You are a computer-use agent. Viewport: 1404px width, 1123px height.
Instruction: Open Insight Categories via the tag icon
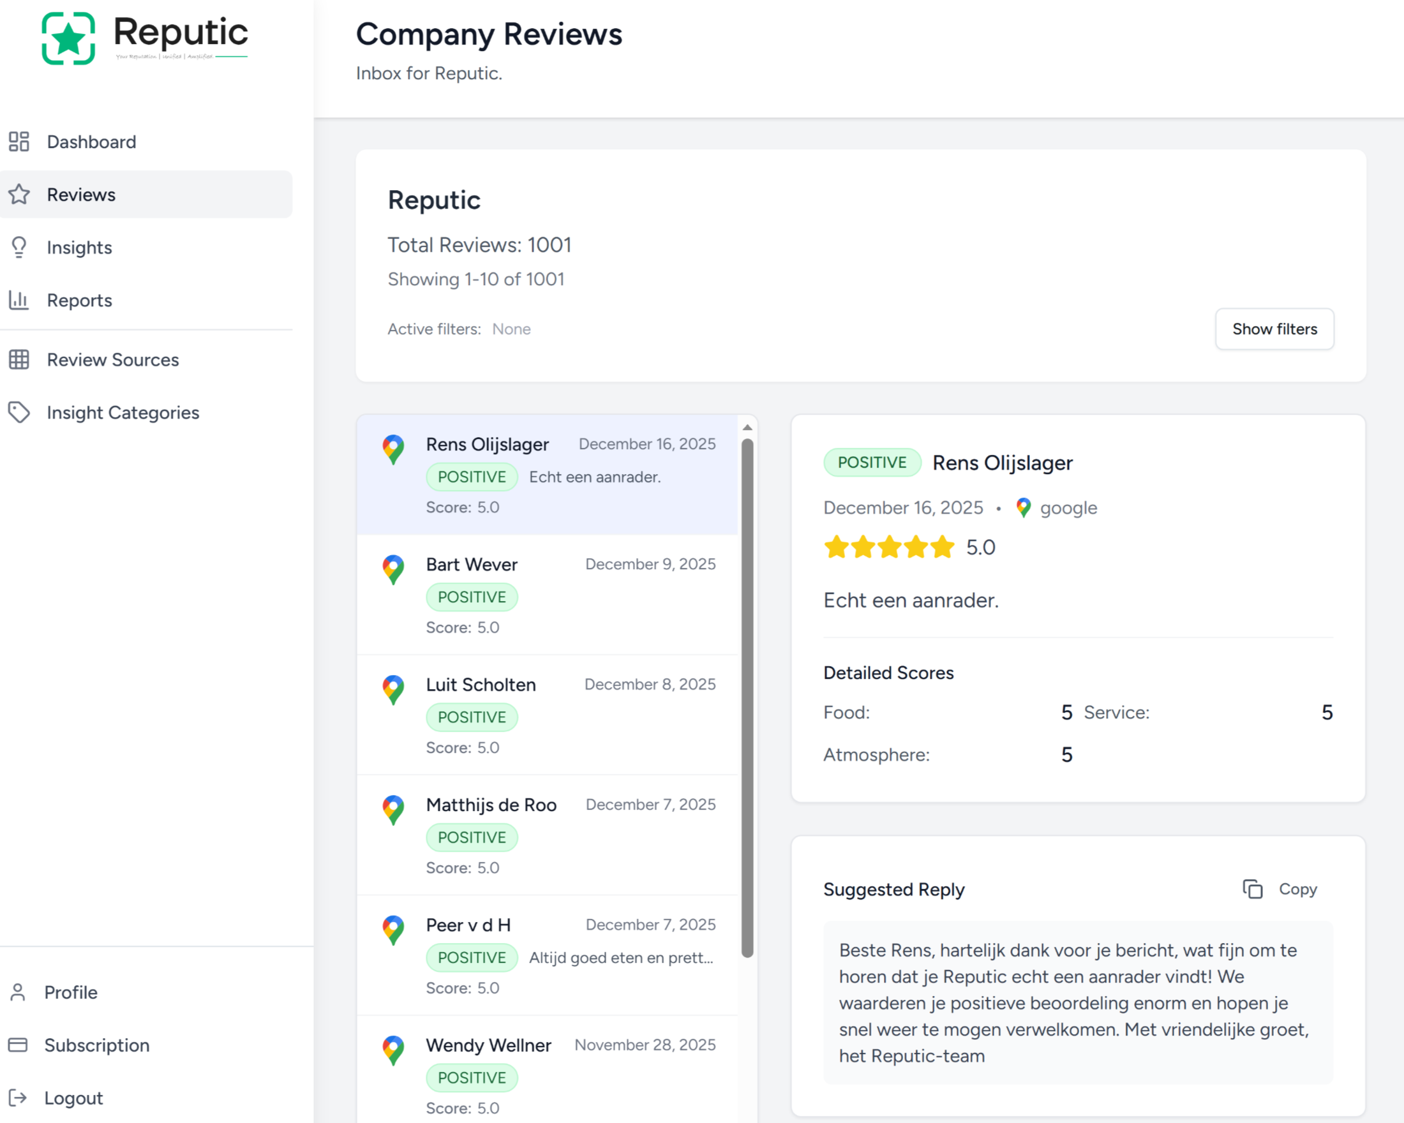(19, 412)
